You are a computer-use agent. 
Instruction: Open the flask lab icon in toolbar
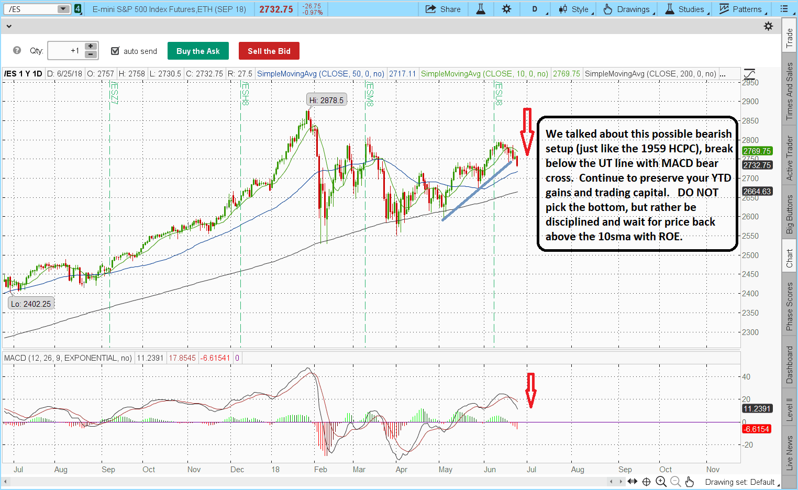point(480,9)
